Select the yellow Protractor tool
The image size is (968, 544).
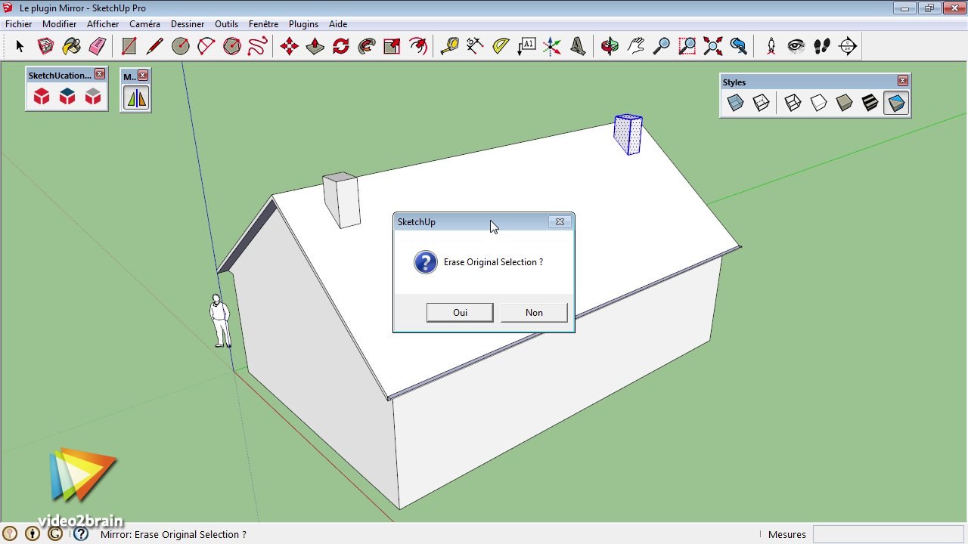(x=501, y=46)
